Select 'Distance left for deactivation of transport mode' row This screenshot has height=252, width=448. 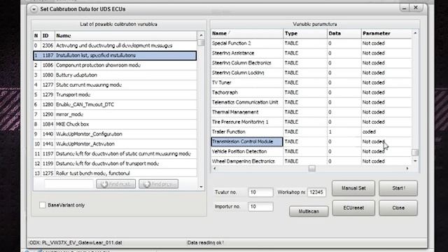tap(115, 163)
